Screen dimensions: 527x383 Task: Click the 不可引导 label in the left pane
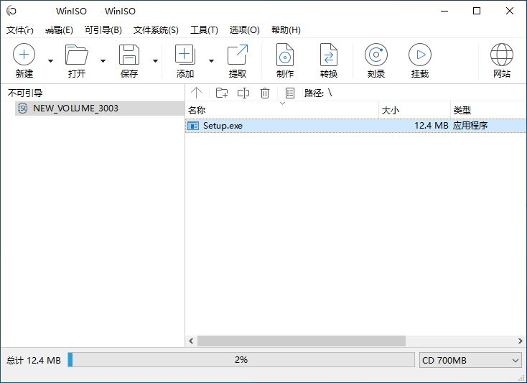pyautogui.click(x=25, y=93)
